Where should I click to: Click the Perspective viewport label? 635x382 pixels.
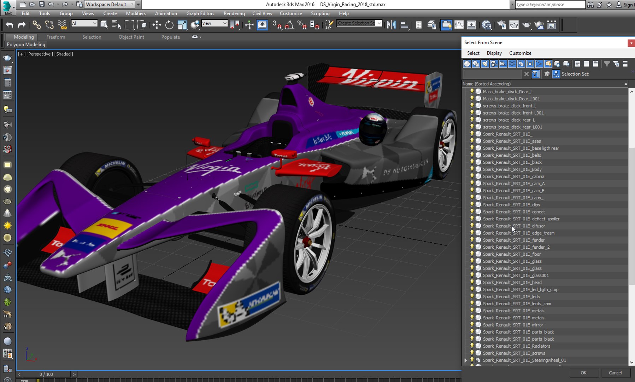[x=40, y=54]
